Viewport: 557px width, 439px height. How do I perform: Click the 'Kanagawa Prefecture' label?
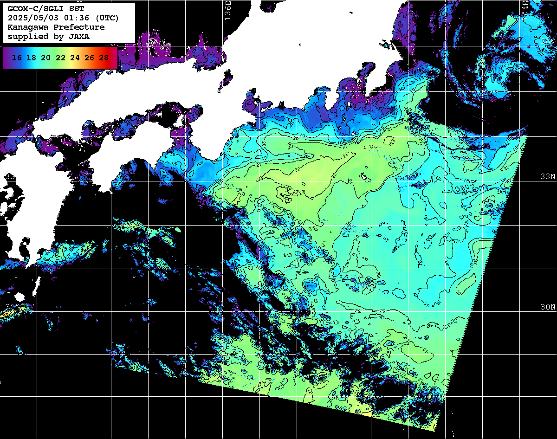56,27
